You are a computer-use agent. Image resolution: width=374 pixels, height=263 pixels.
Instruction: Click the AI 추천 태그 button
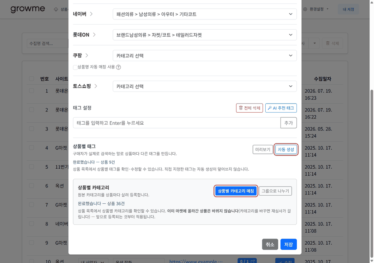(281, 108)
